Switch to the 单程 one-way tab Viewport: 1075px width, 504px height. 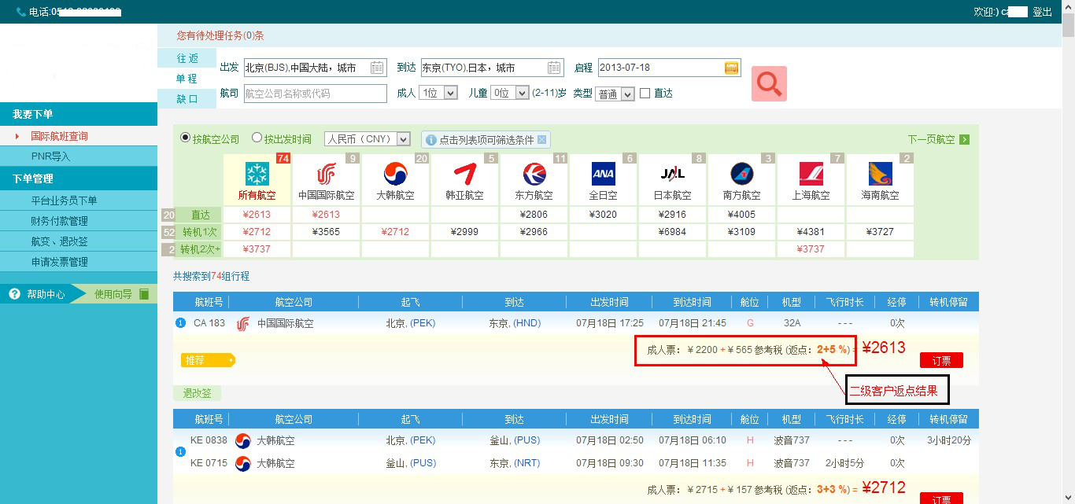[x=187, y=79]
